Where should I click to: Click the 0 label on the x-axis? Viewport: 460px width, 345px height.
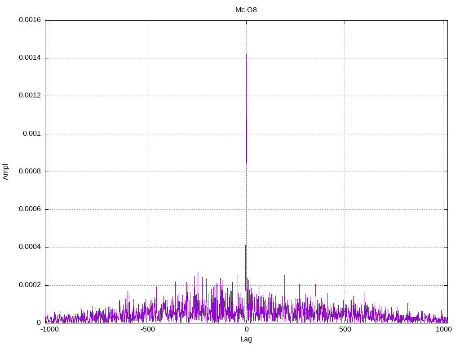[246, 329]
